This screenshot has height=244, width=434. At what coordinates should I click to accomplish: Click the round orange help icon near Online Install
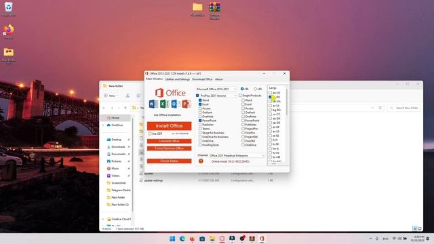tap(201, 161)
